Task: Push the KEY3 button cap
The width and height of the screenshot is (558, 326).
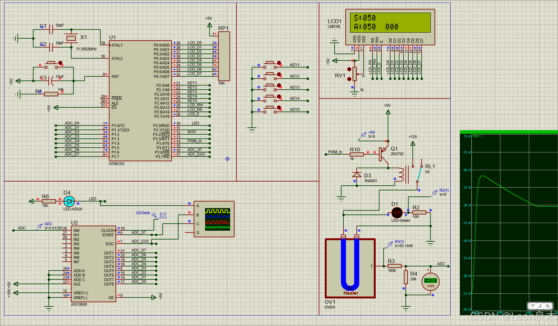Action: coord(270,85)
